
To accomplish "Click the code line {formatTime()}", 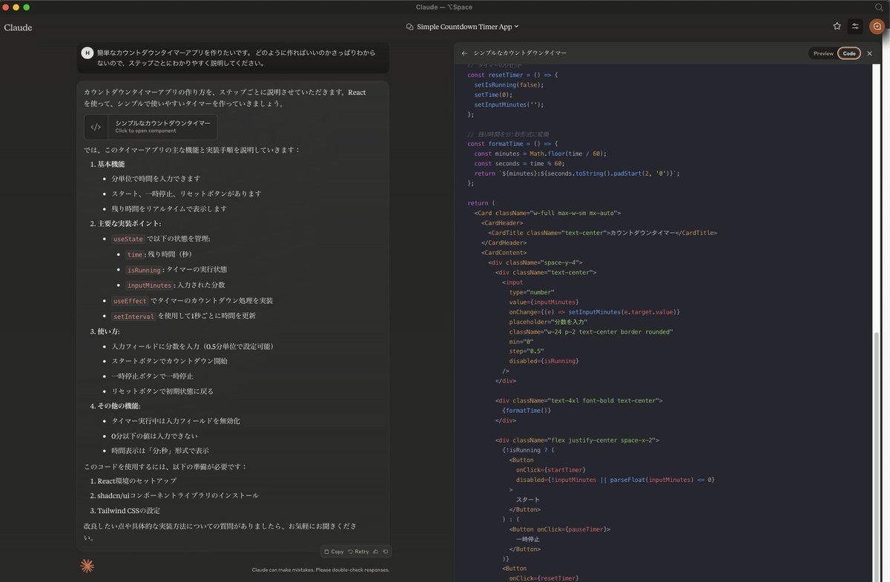I will click(527, 410).
